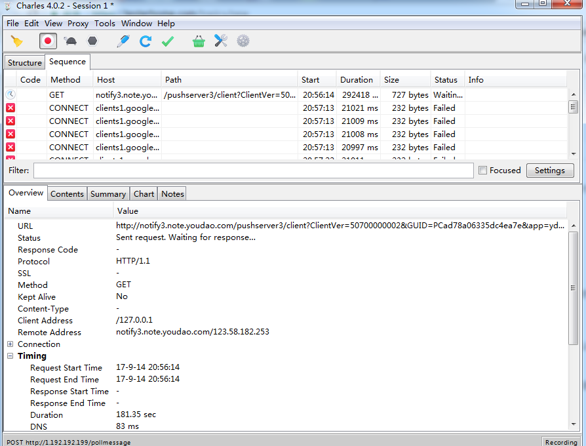
Task: Select the notify3.note.yo... host cell
Action: (x=127, y=95)
